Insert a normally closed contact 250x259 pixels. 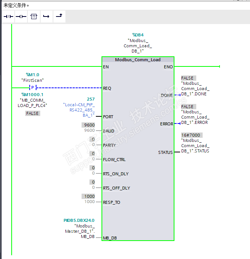coord(8,17)
